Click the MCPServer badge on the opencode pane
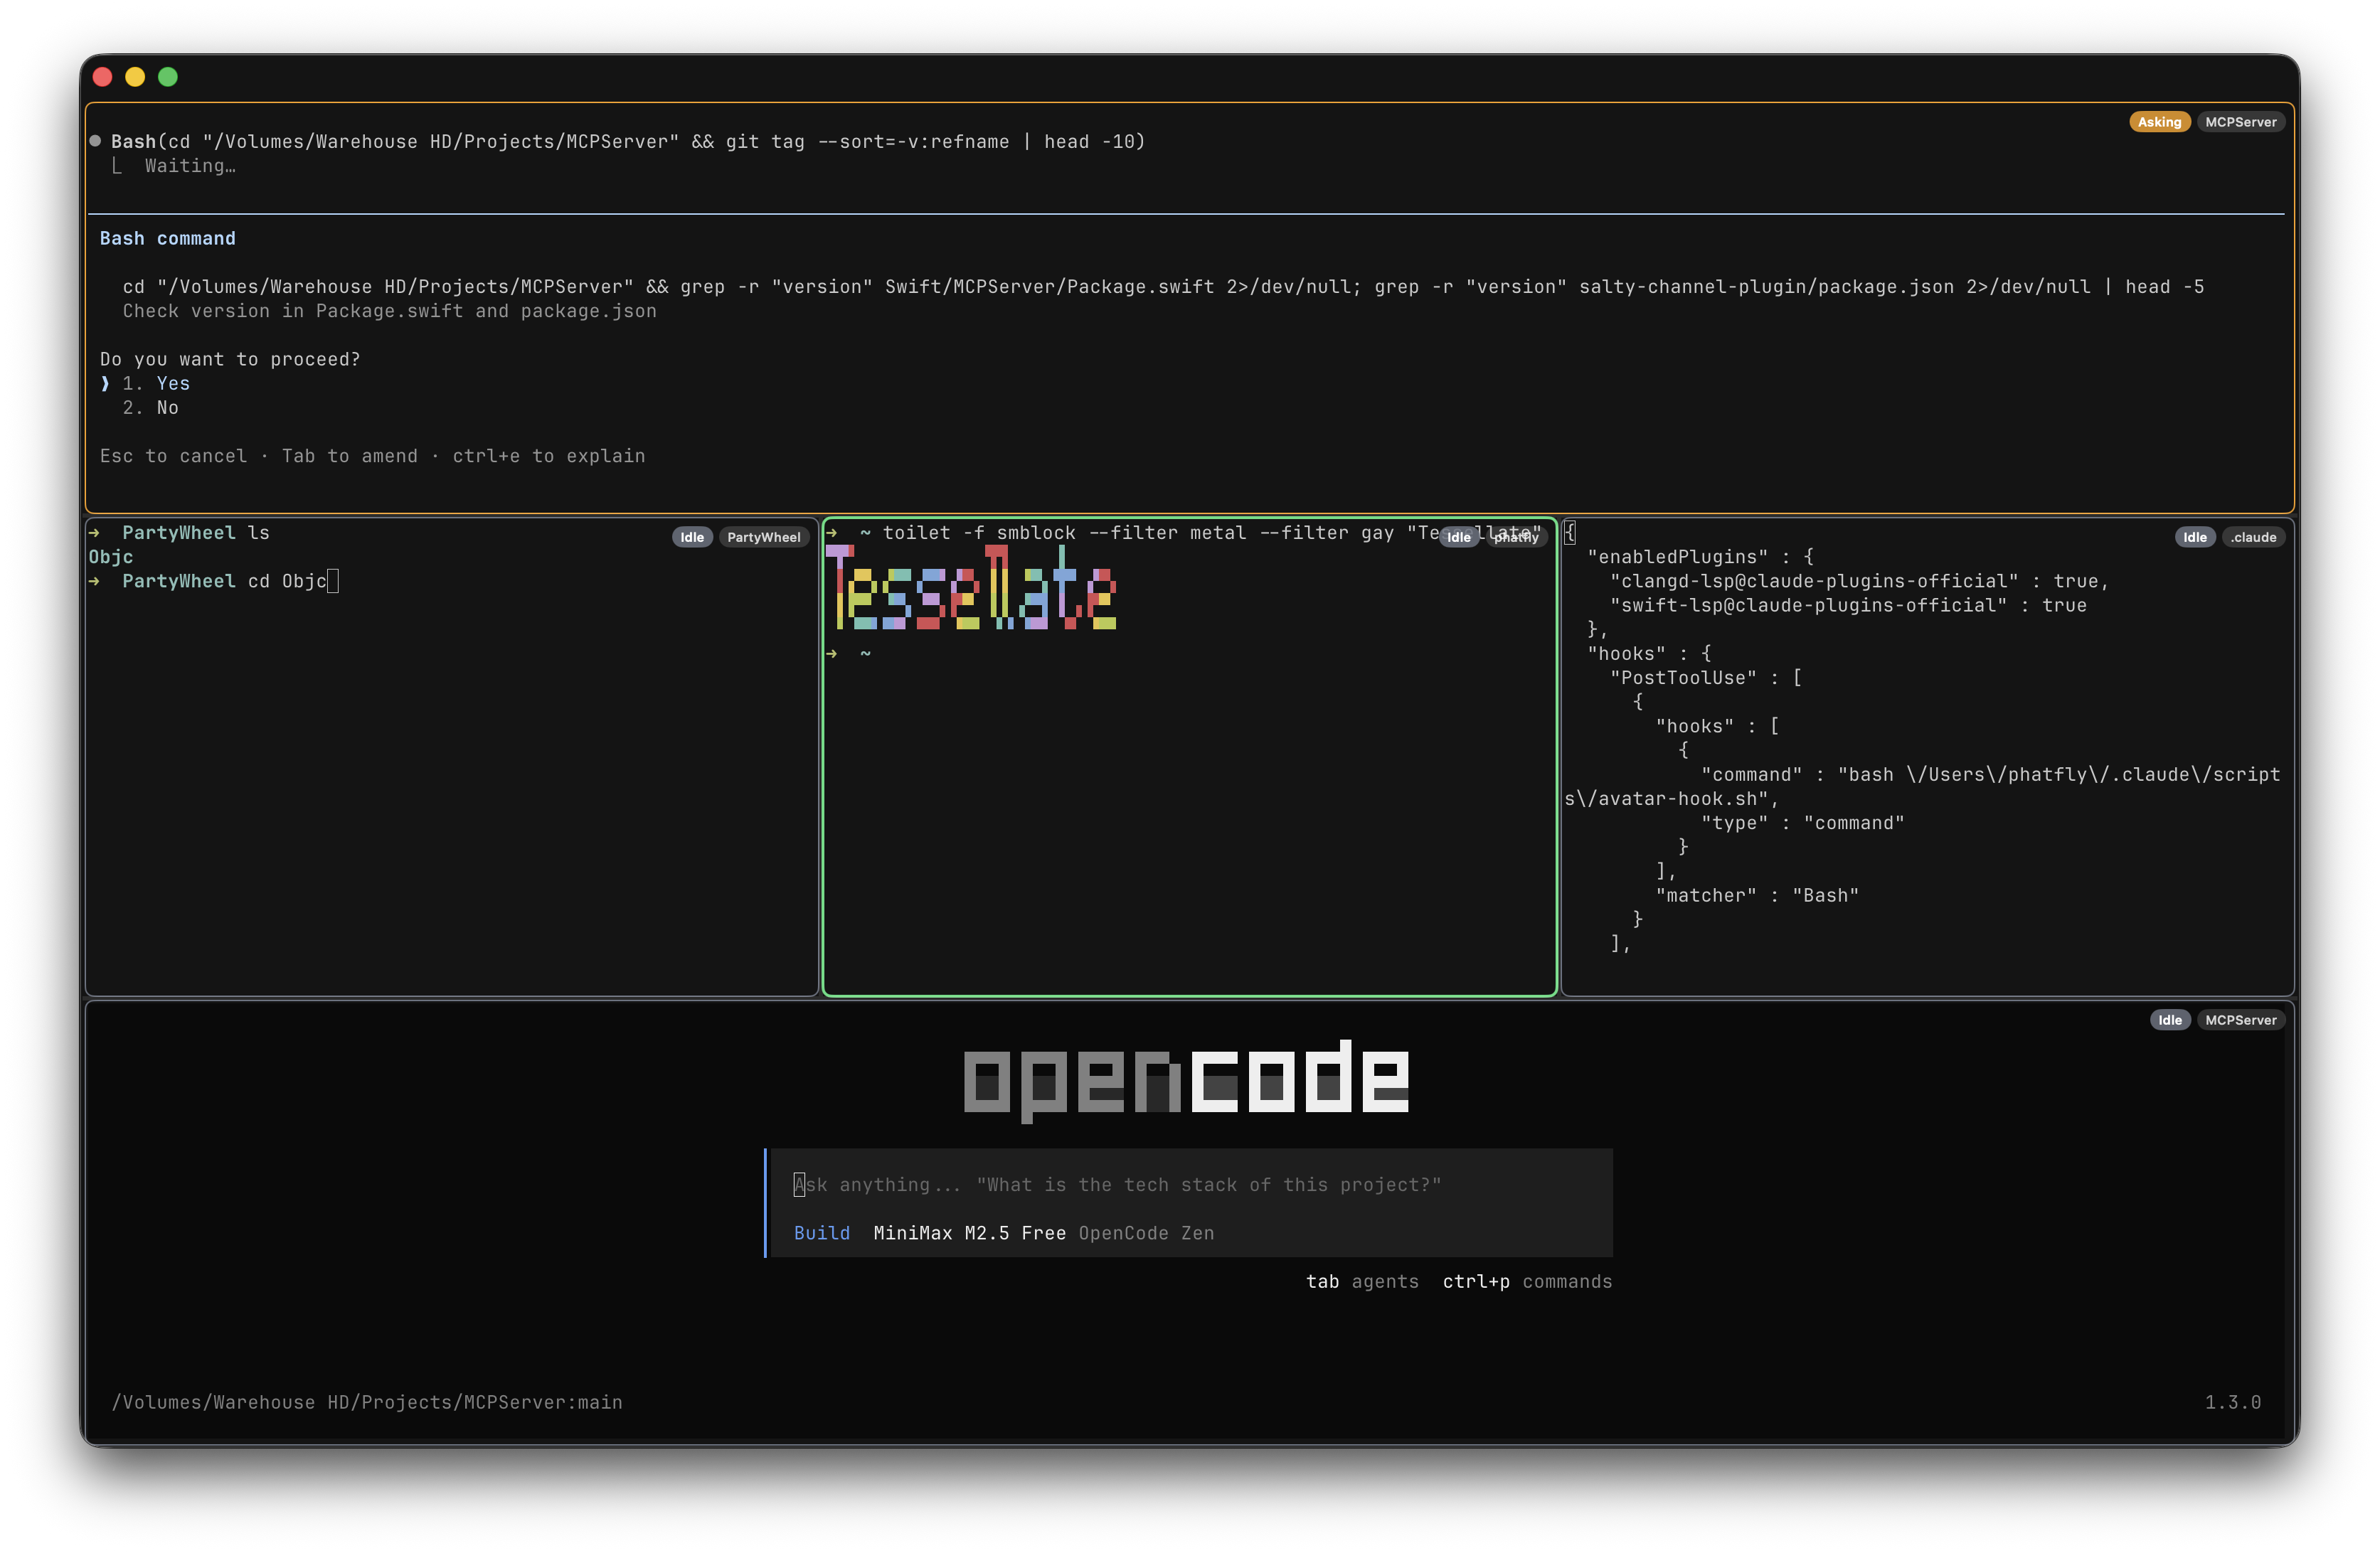 coord(2242,1020)
